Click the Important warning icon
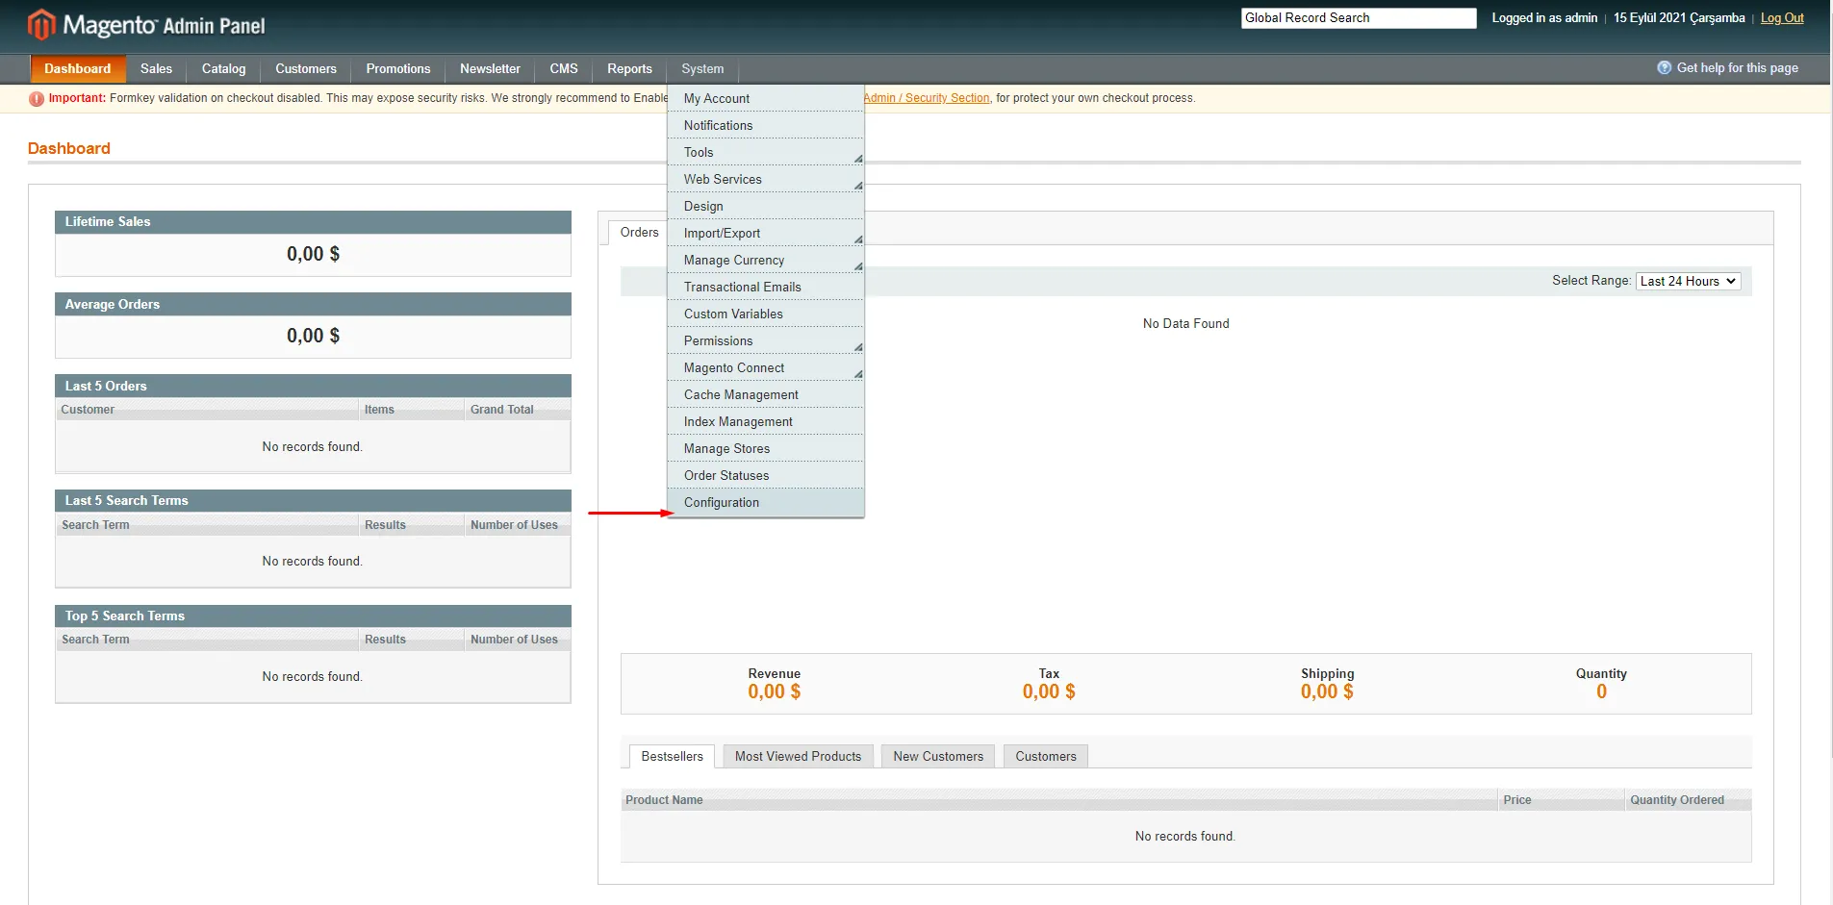Image resolution: width=1833 pixels, height=905 pixels. [x=37, y=99]
